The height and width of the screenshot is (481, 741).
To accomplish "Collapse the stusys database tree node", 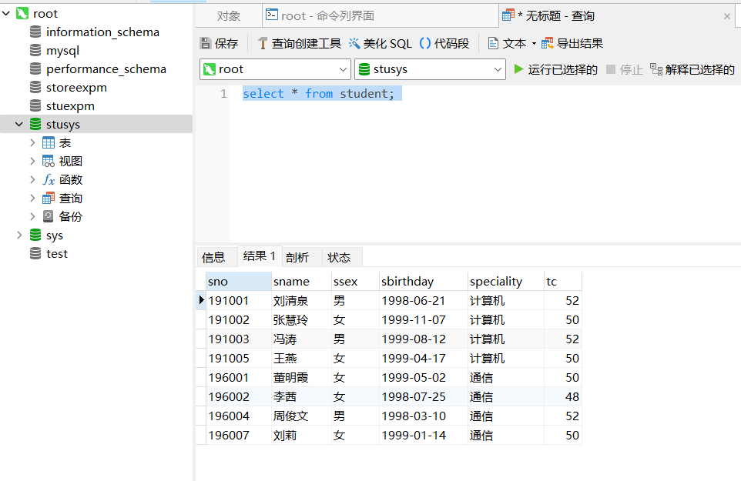I will point(18,125).
